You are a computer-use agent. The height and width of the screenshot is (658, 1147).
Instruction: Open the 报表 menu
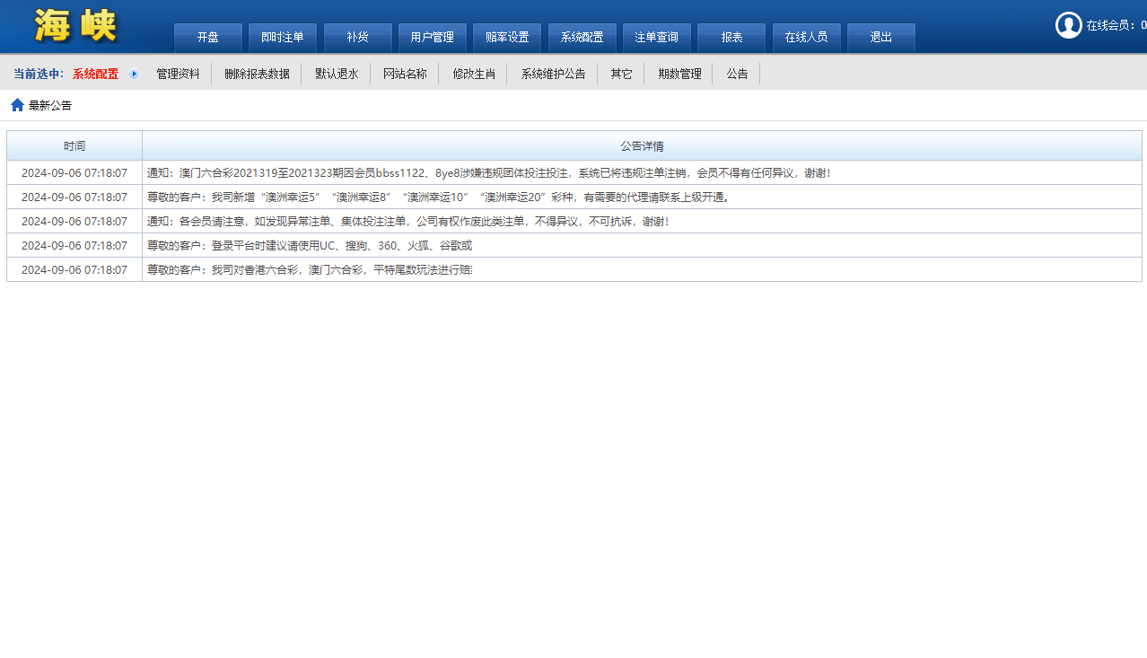pyautogui.click(x=731, y=38)
